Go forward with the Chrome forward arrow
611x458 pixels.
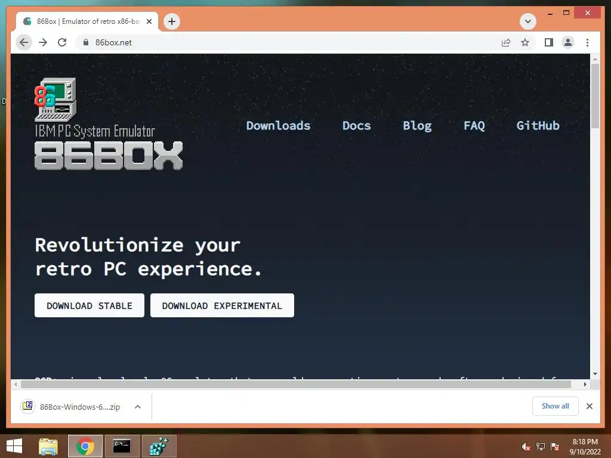(43, 42)
